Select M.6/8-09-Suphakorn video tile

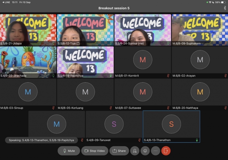[200, 30]
